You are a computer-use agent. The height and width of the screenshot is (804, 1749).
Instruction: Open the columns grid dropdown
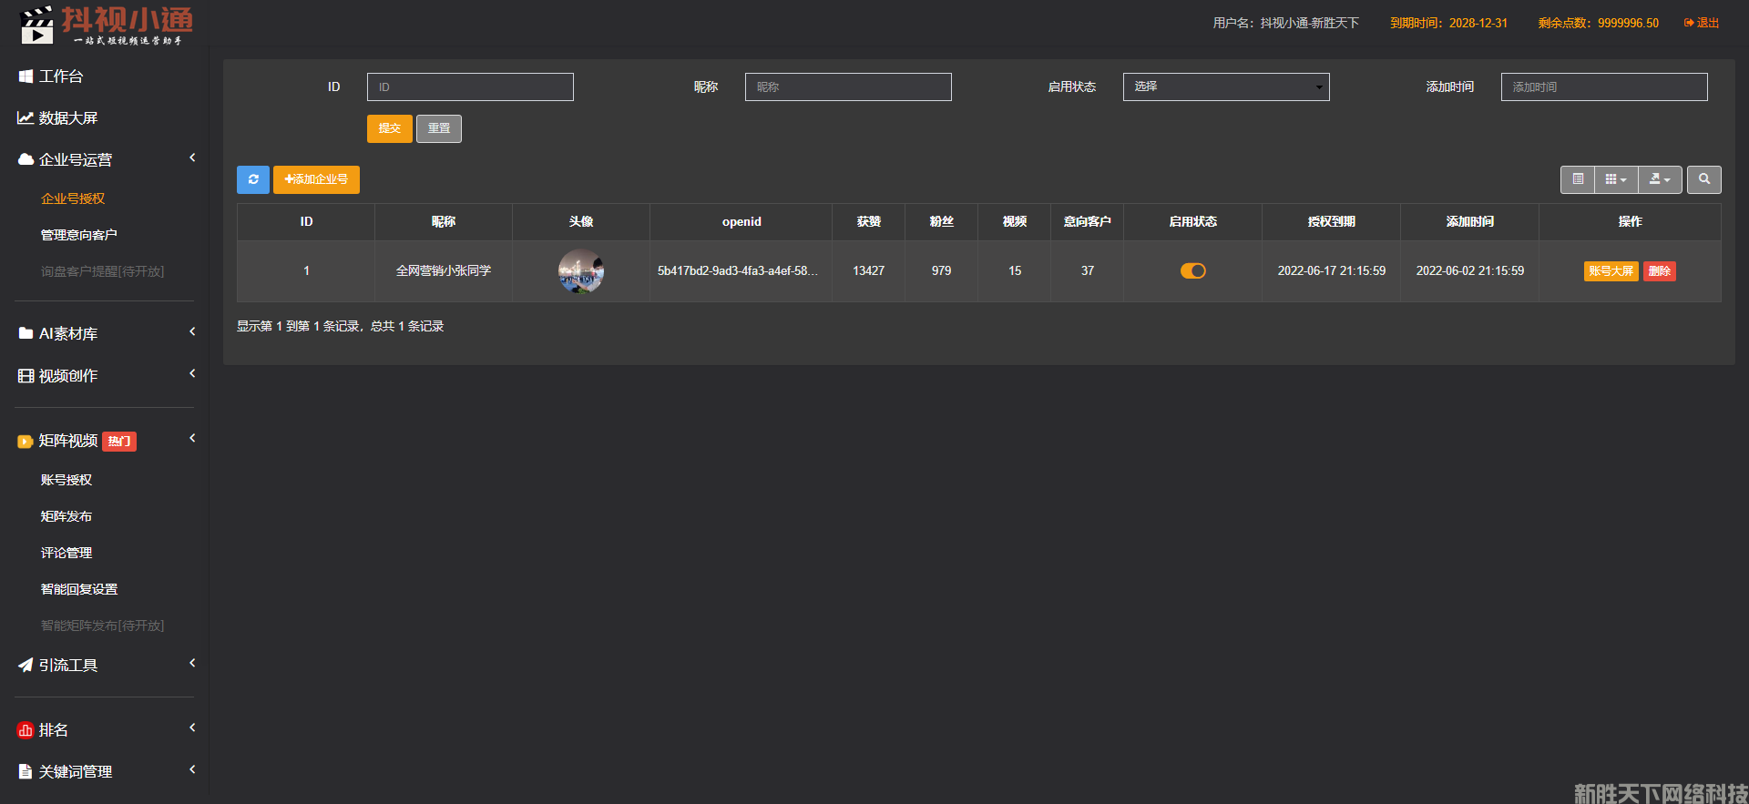[x=1615, y=179]
